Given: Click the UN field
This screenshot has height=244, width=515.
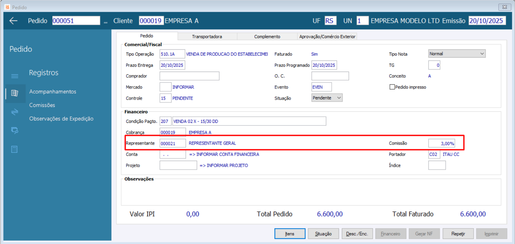Looking at the screenshot, I should (x=363, y=21).
